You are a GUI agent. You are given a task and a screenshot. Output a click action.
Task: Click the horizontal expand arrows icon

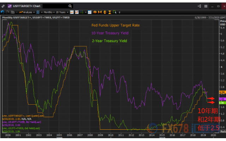point(95,12)
